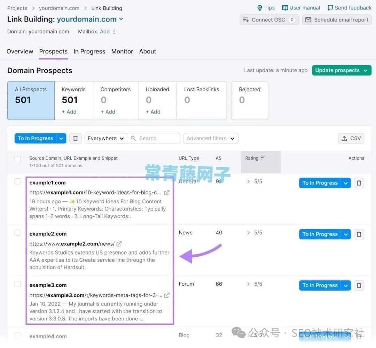Delete example3.com row with trash icon
The image size is (376, 348).
tap(359, 286)
